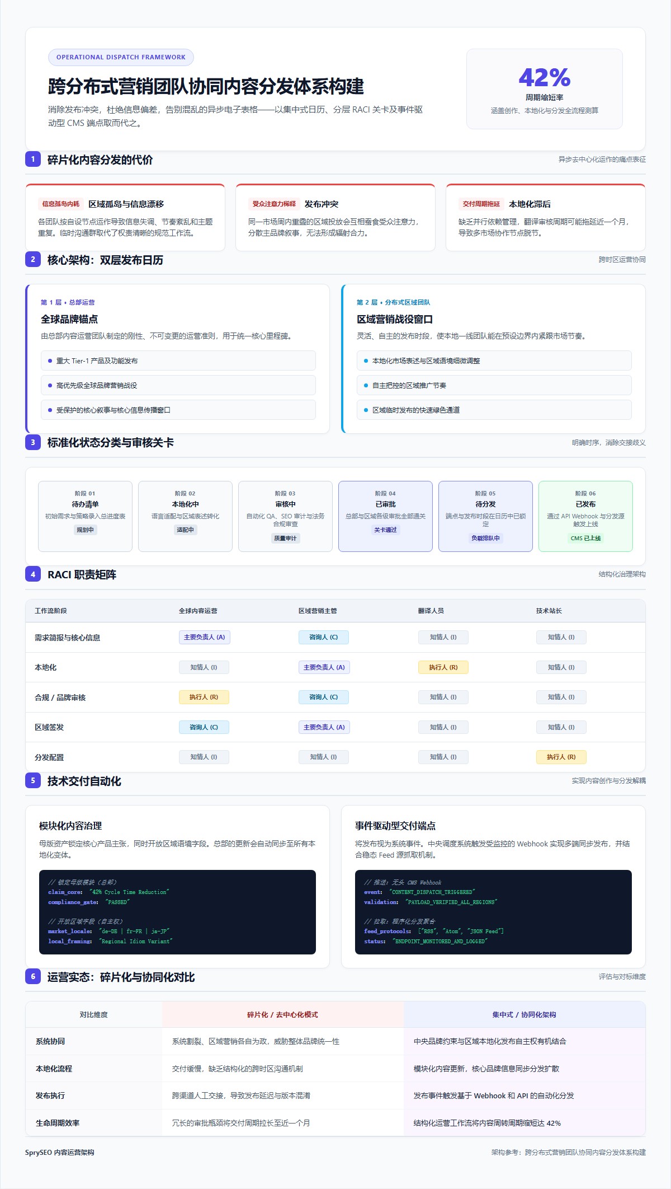Open the 区域孤岛与信息漂移 card title
671x1189 pixels.
(126, 204)
